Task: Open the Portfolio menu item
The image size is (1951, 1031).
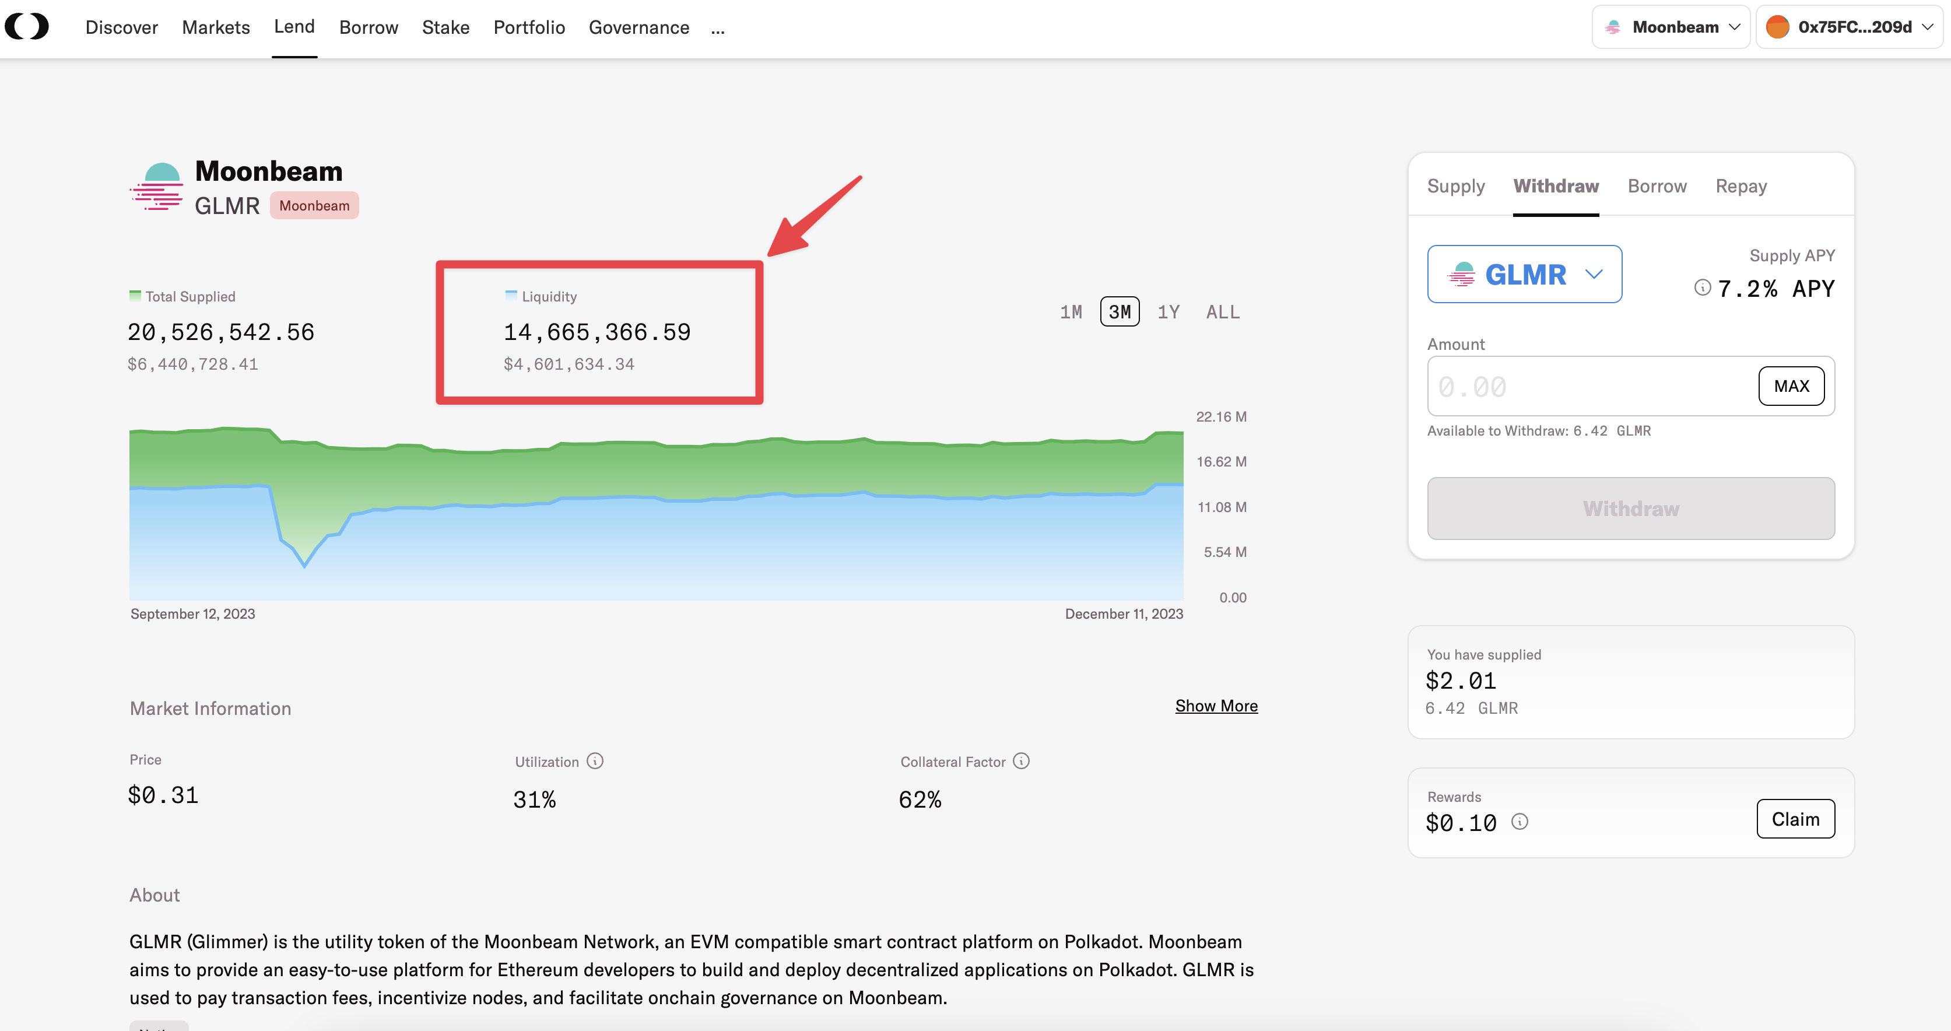Action: click(529, 27)
